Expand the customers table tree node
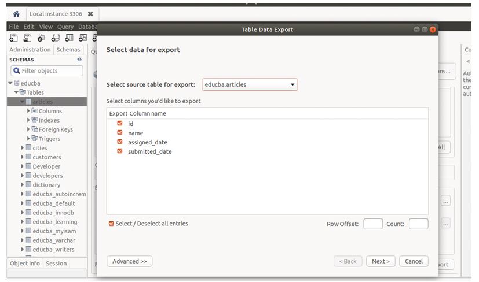Image resolution: width=479 pixels, height=282 pixels. (x=23, y=157)
